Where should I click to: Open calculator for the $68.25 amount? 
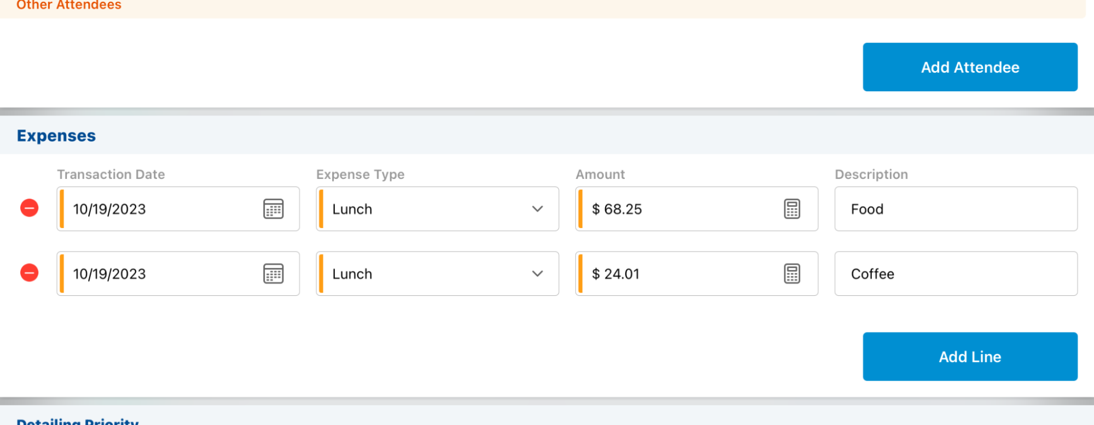[792, 209]
